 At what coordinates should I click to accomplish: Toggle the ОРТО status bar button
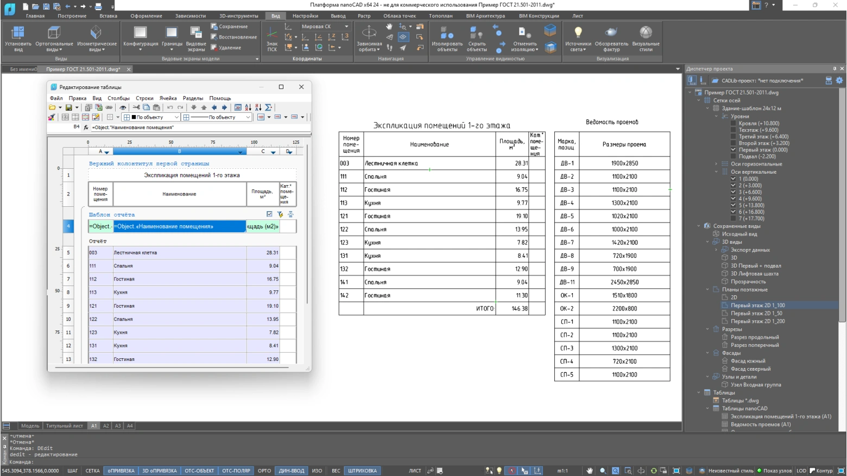[x=264, y=471]
